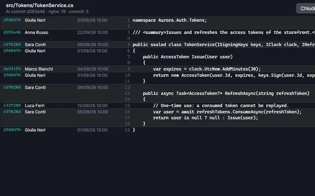Click the date 01/09/26 10:00 on line 1
This screenshot has width=315, height=196.
point(92,20)
